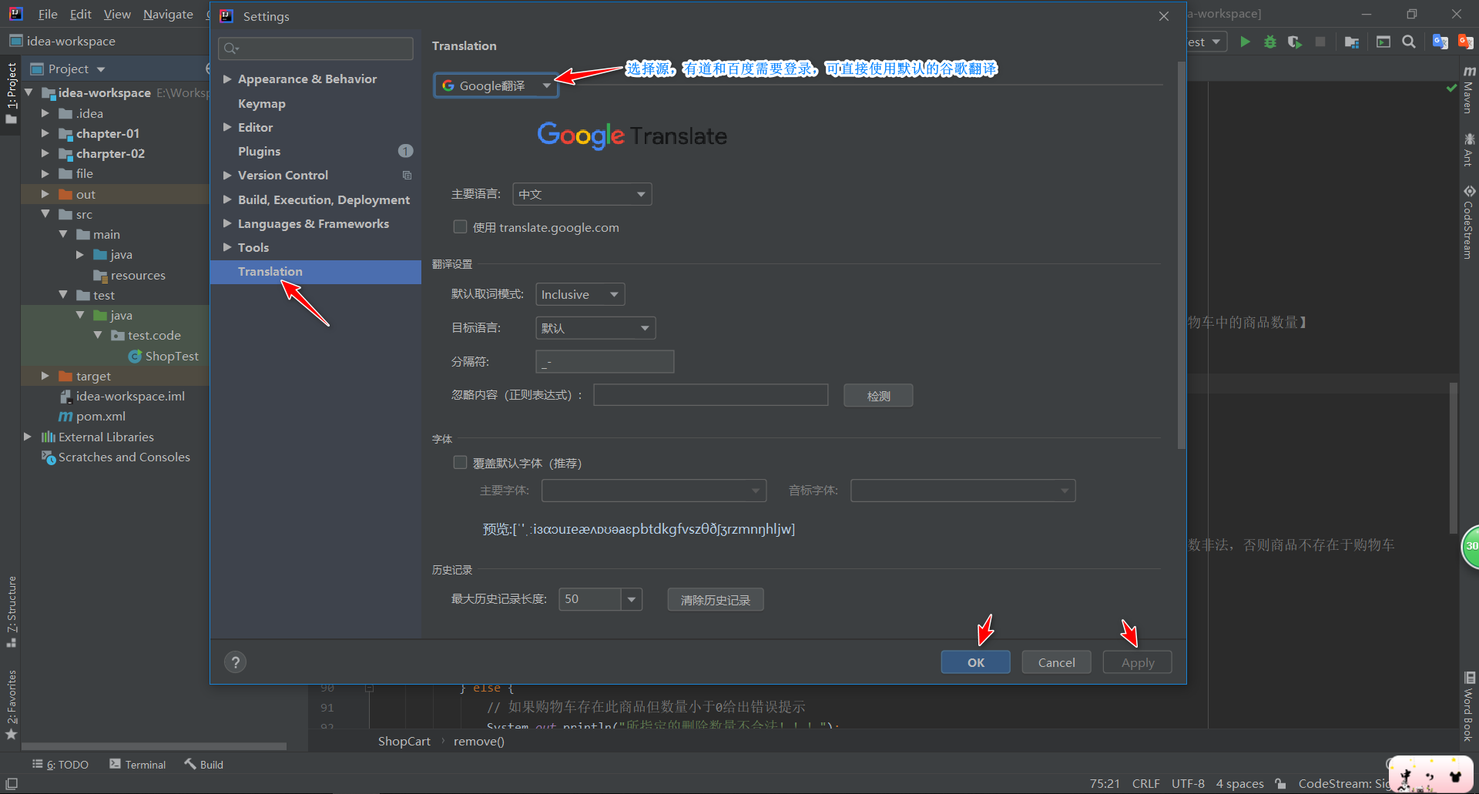Open the Project view selector dropdown
This screenshot has width=1479, height=794.
point(69,69)
